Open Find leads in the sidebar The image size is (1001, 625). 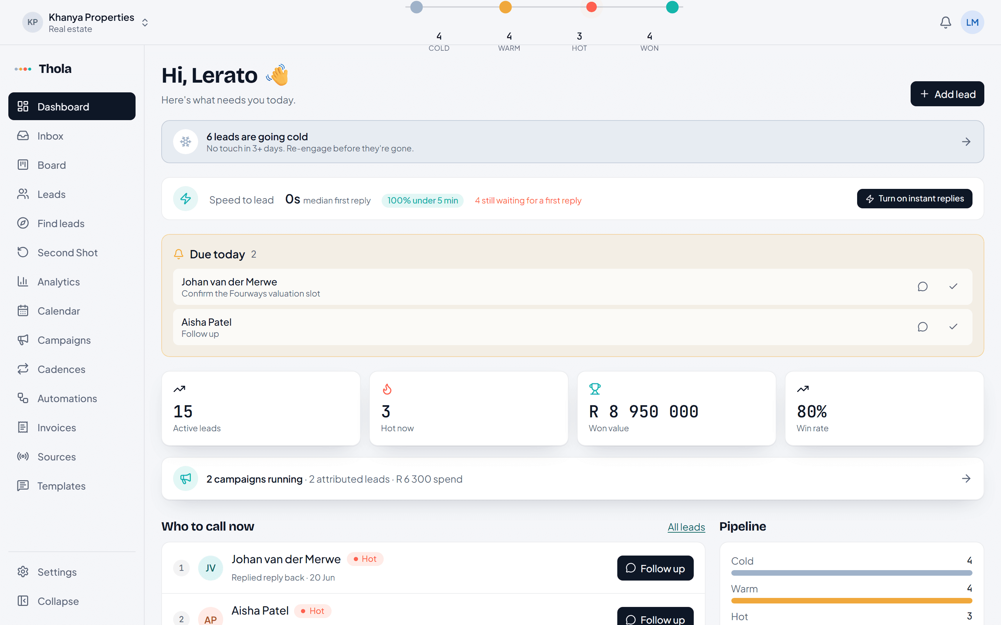pos(72,223)
